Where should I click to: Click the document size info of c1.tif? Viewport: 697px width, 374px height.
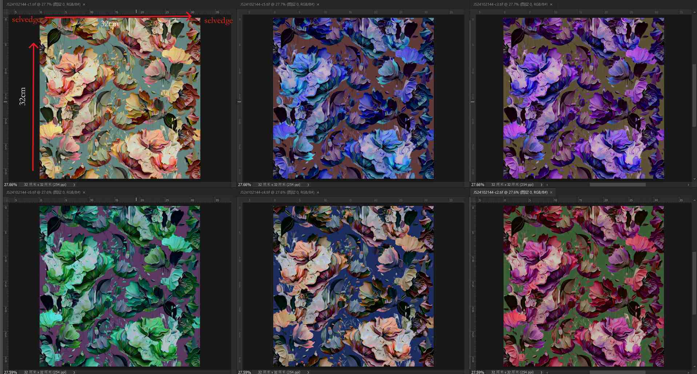tap(45, 184)
